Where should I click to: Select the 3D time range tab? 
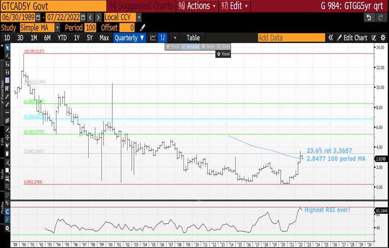(20, 38)
